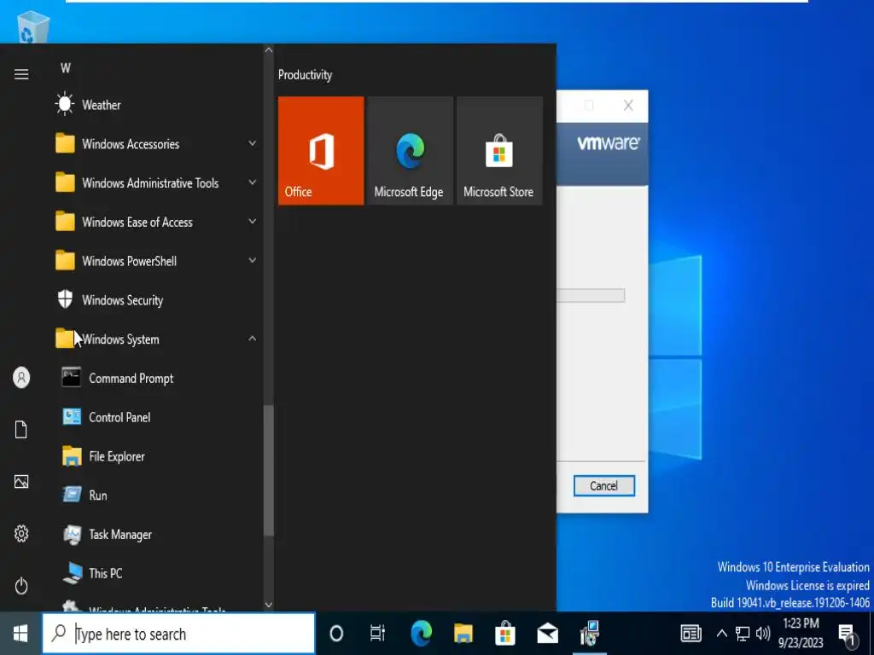Open Pictures from the Start sidebar
The image size is (874, 655).
[21, 481]
